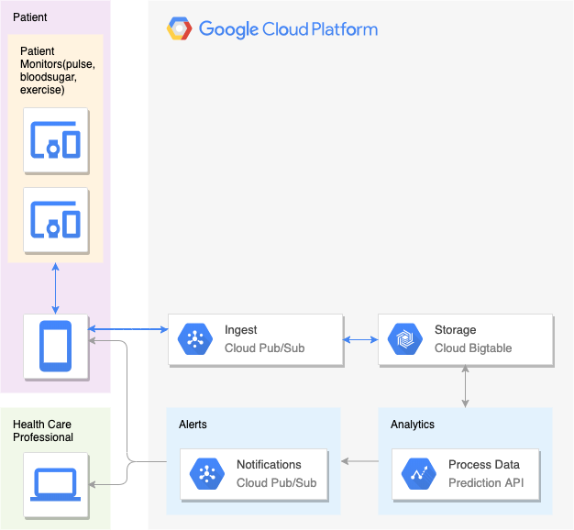Click the 'Cloud Bigtable' text
This screenshot has height=530, width=574.
tap(473, 348)
